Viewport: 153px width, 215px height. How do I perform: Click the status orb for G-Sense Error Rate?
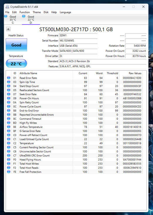point(9,131)
